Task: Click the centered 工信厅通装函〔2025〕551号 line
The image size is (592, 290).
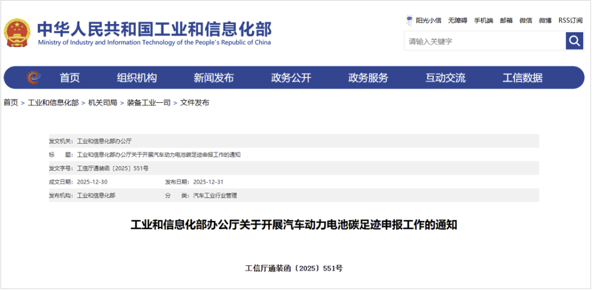Action: 294,269
